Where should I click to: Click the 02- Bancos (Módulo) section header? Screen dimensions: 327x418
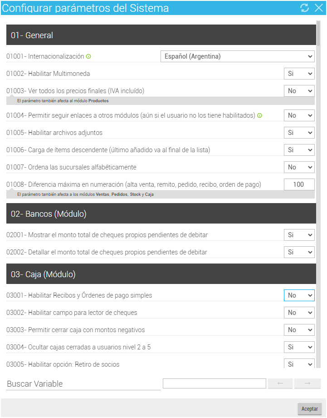pos(161,214)
